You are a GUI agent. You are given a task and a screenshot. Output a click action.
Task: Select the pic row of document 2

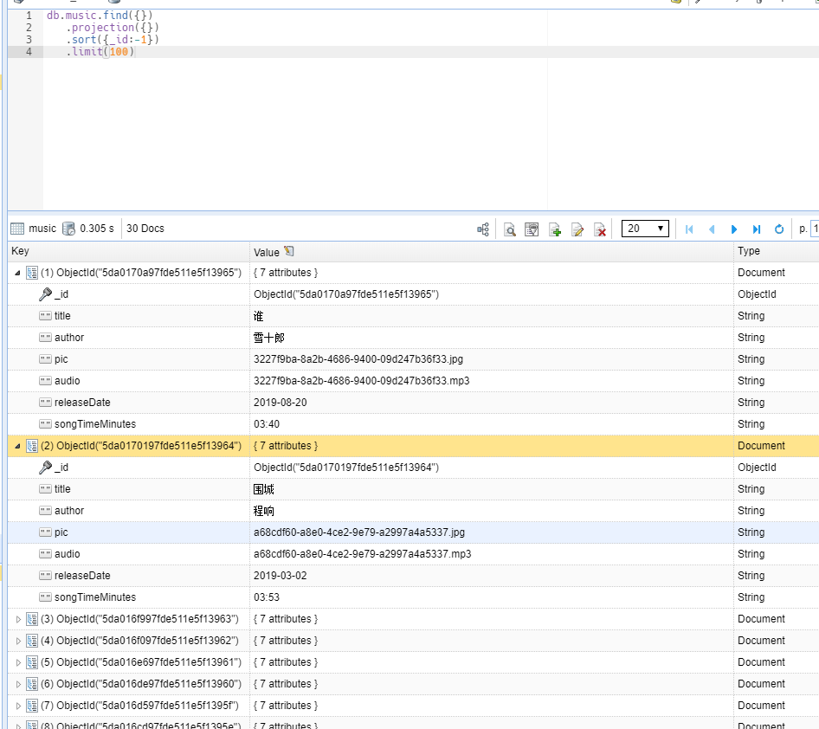coord(61,532)
